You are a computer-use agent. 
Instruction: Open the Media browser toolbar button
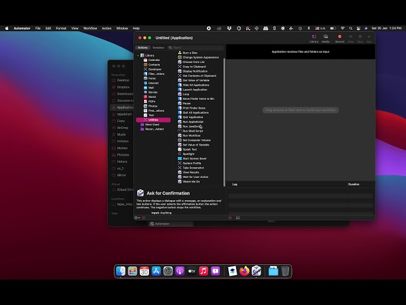point(325,39)
